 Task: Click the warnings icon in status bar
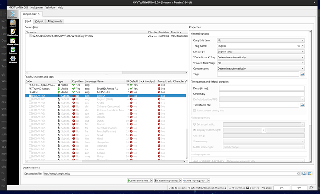[230, 188]
